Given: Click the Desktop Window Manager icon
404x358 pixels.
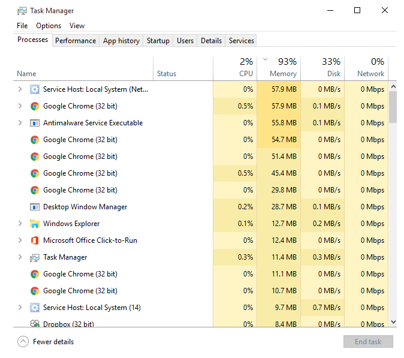Looking at the screenshot, I should tap(35, 207).
